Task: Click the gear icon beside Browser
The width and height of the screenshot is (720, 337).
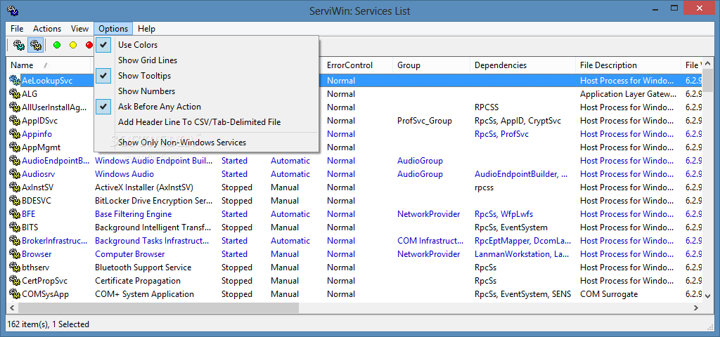Action: tap(15, 253)
